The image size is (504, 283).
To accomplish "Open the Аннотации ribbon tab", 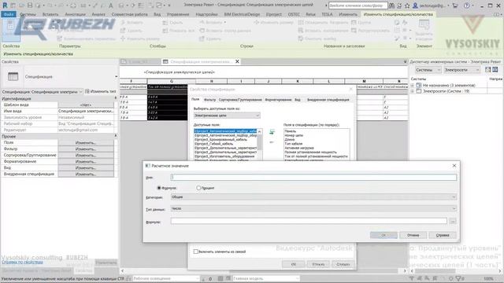I will 75,14.
